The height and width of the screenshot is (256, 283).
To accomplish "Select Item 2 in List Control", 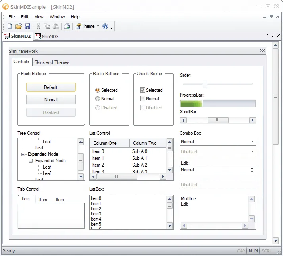I will coord(98,165).
